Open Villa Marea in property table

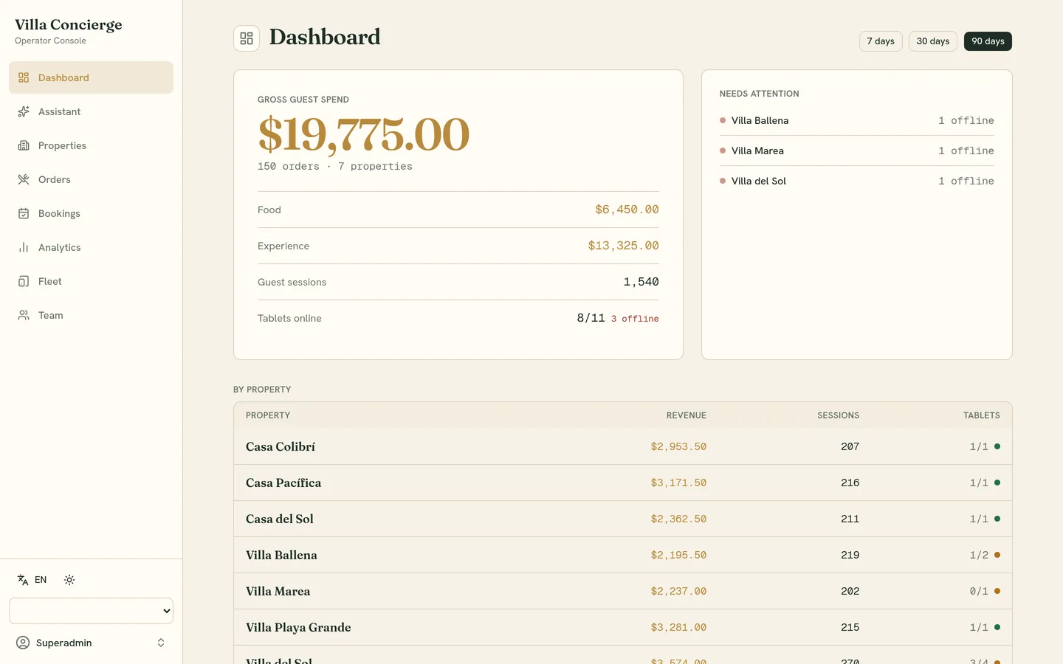tap(622, 591)
